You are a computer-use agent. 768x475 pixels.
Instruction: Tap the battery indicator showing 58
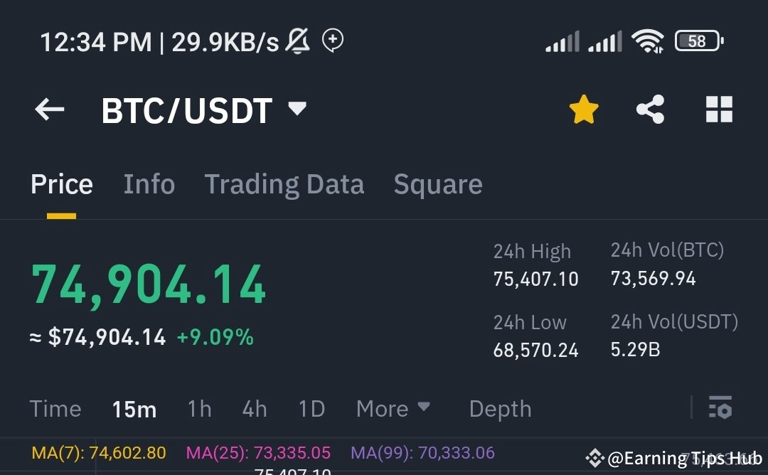tap(698, 41)
